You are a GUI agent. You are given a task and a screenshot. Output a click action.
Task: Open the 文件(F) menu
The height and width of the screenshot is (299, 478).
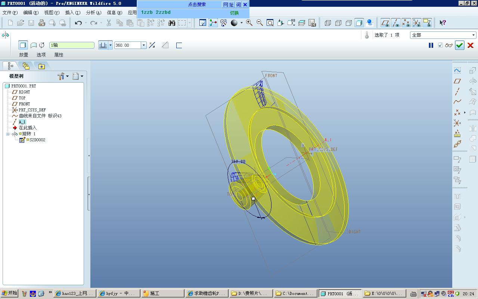click(10, 13)
